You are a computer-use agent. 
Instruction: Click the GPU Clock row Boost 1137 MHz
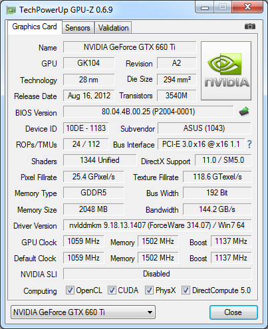tap(231, 241)
